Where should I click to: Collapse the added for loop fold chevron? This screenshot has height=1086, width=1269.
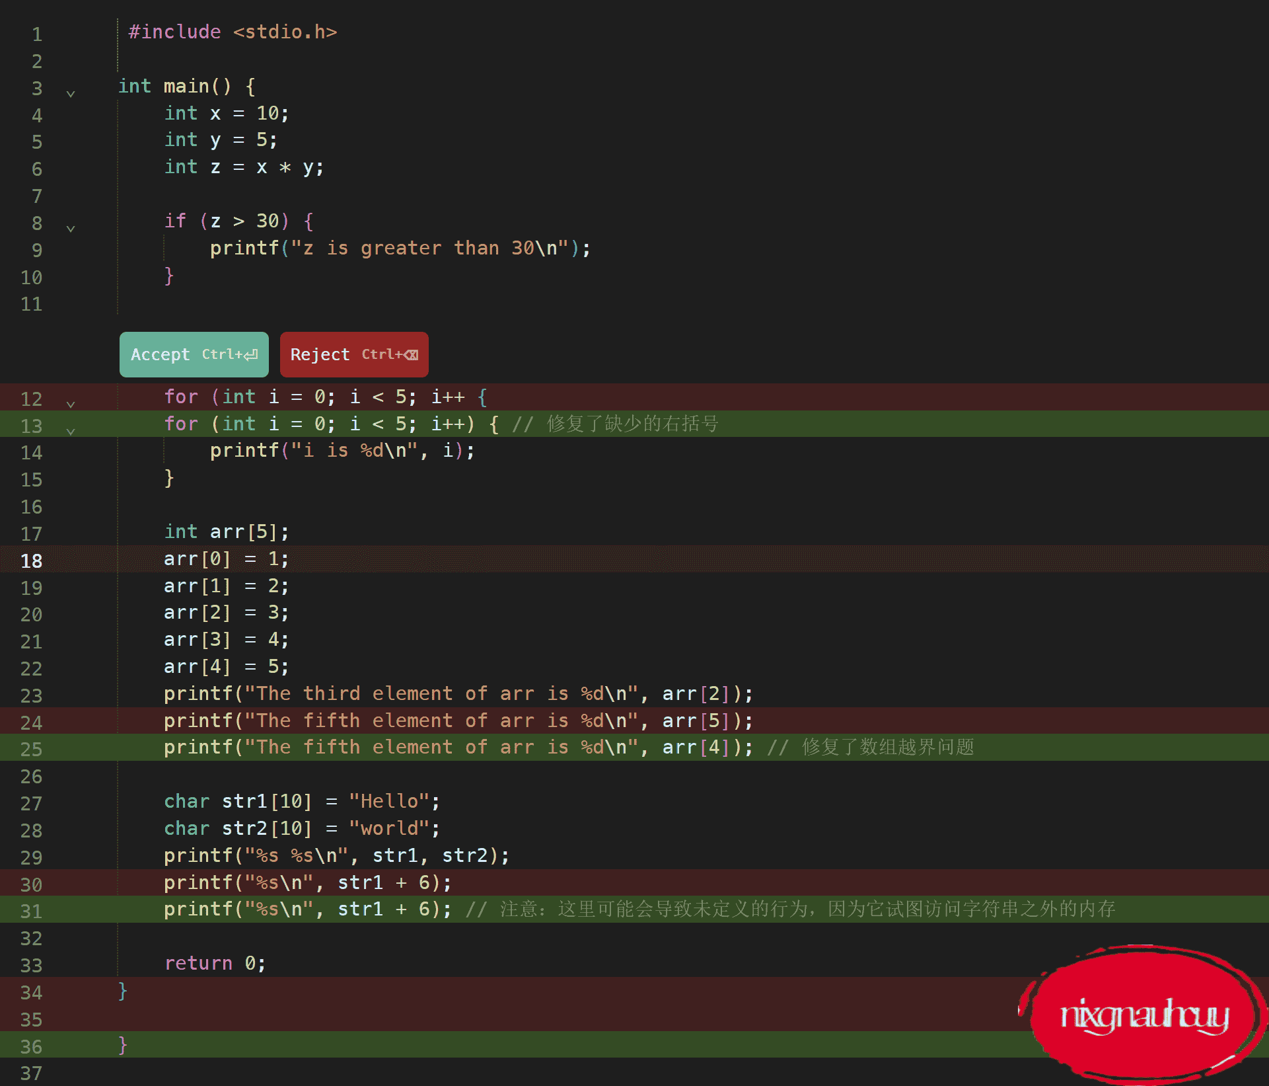click(71, 431)
